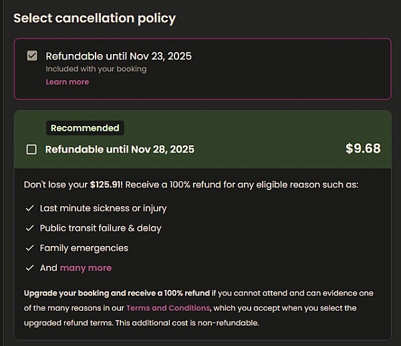Image resolution: width=401 pixels, height=346 pixels.
Task: Click the Public transit failure & delay item
Action: (100, 228)
